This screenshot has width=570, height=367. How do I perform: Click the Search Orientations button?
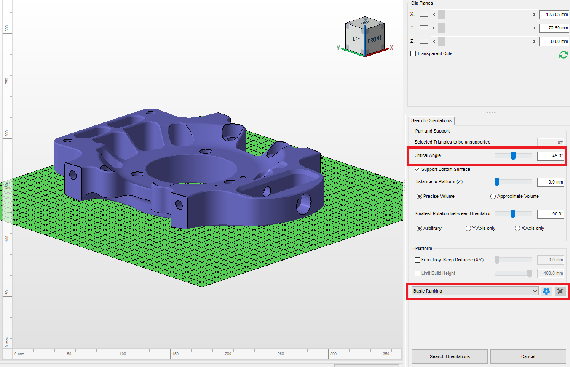450,356
